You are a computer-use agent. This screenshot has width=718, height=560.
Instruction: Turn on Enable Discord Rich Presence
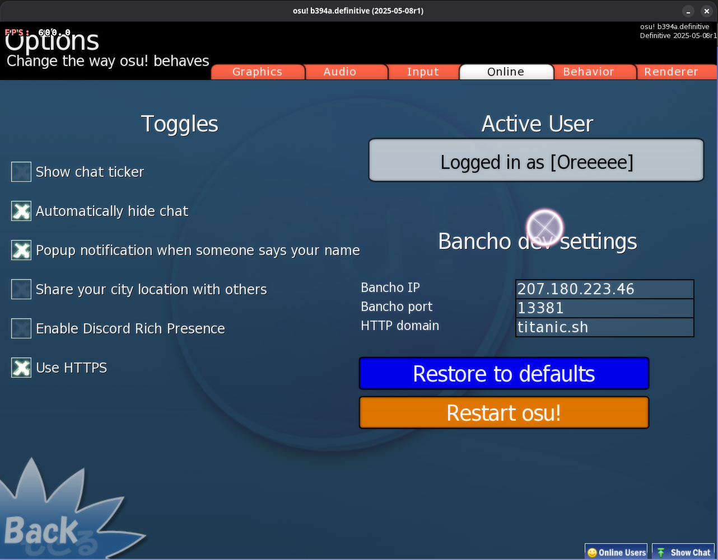(x=21, y=328)
